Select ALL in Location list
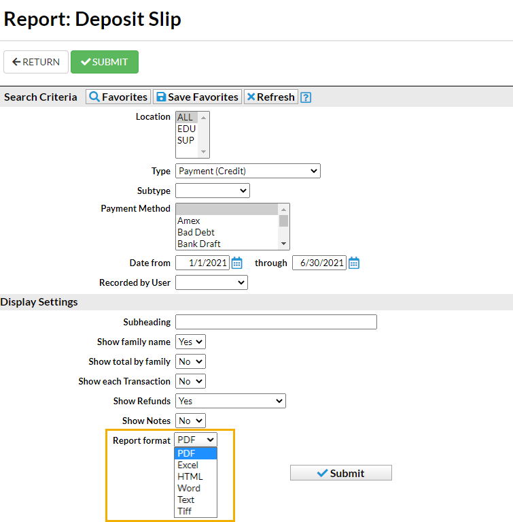 pyautogui.click(x=187, y=117)
